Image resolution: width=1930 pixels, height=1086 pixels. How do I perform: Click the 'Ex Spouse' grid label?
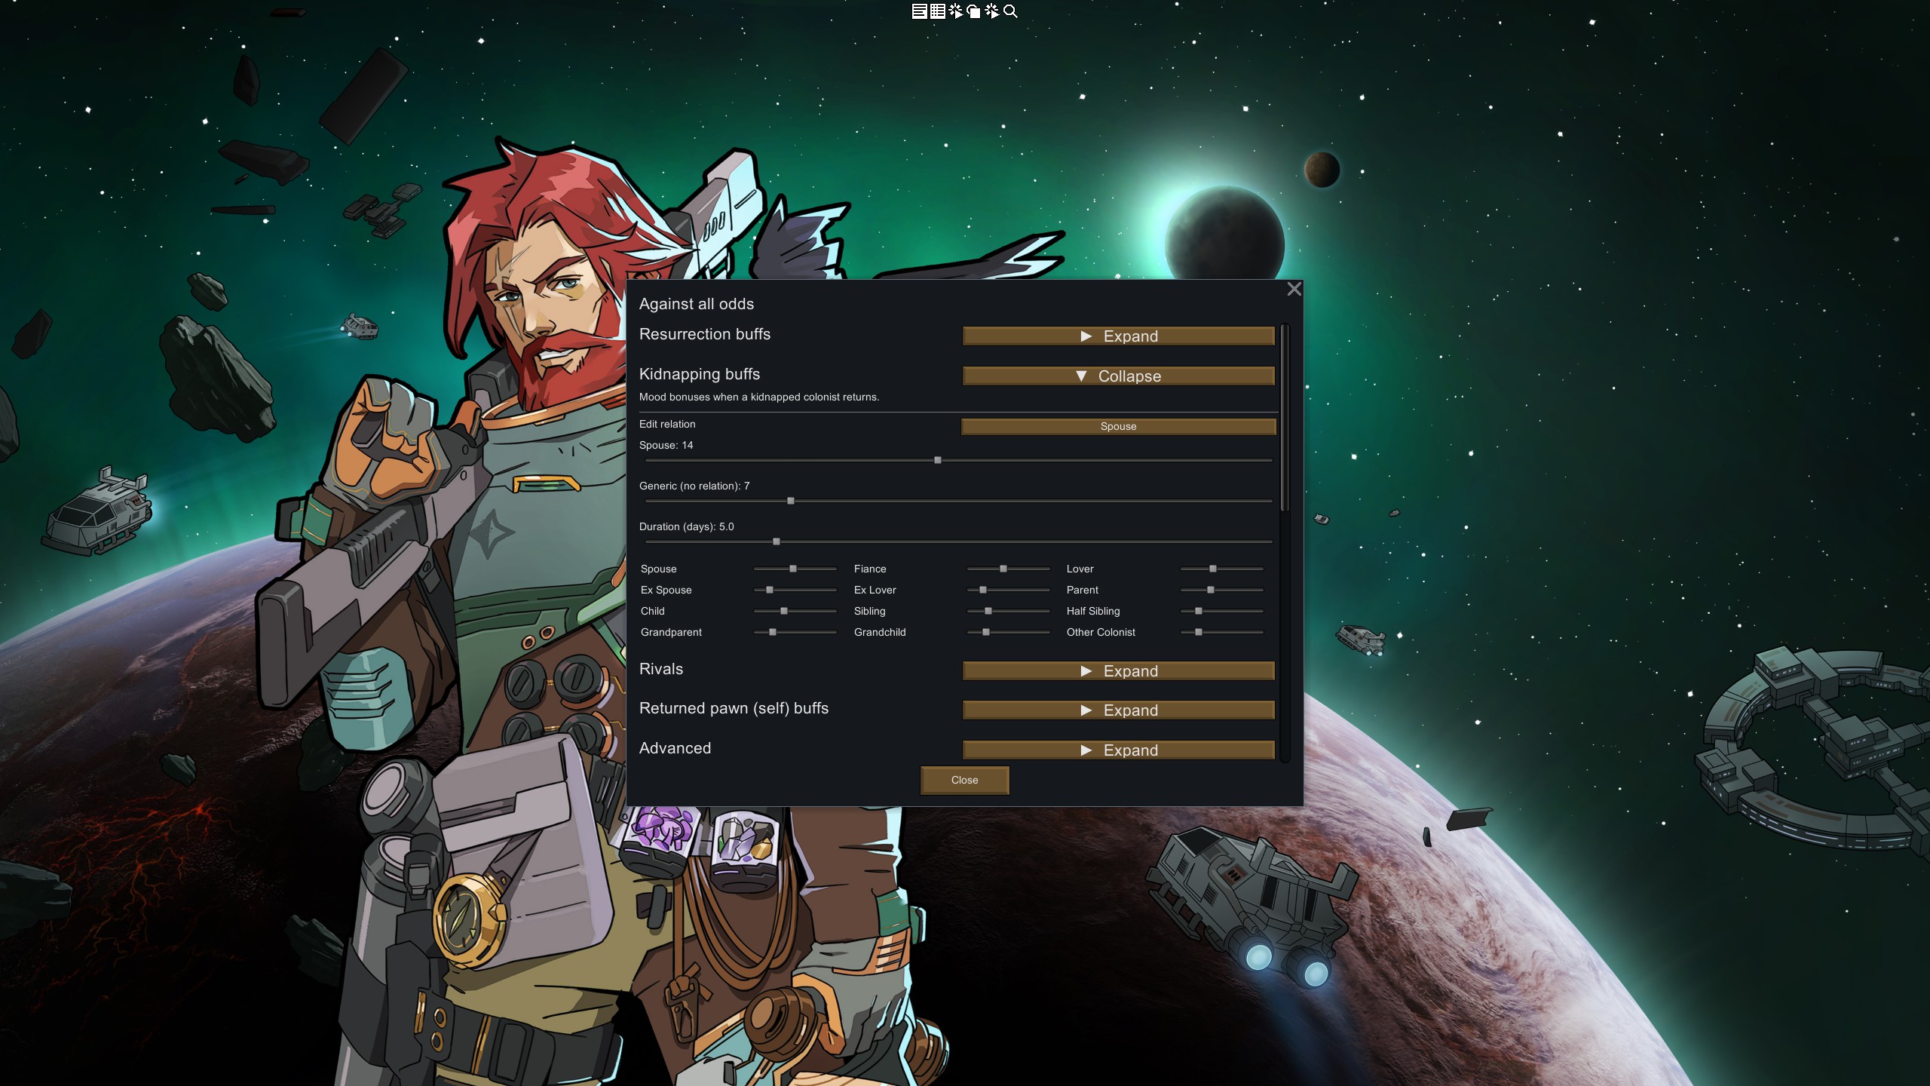click(x=666, y=591)
